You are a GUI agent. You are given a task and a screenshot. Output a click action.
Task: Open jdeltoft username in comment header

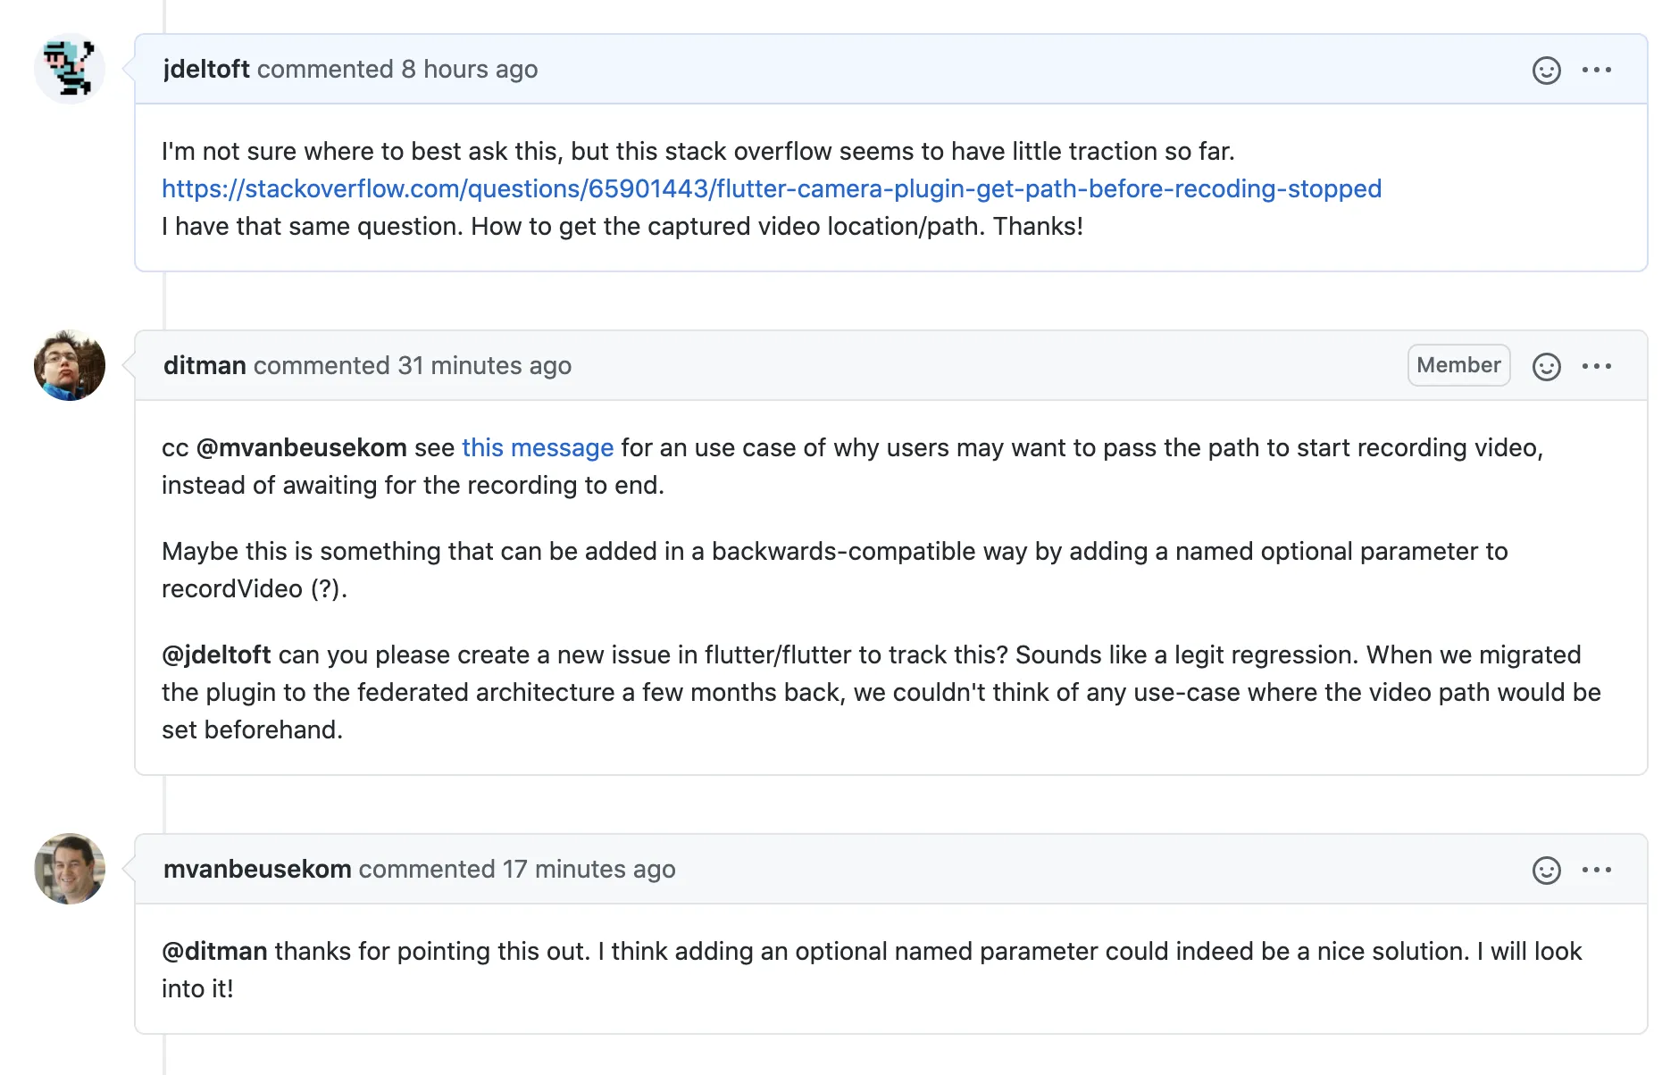[206, 70]
